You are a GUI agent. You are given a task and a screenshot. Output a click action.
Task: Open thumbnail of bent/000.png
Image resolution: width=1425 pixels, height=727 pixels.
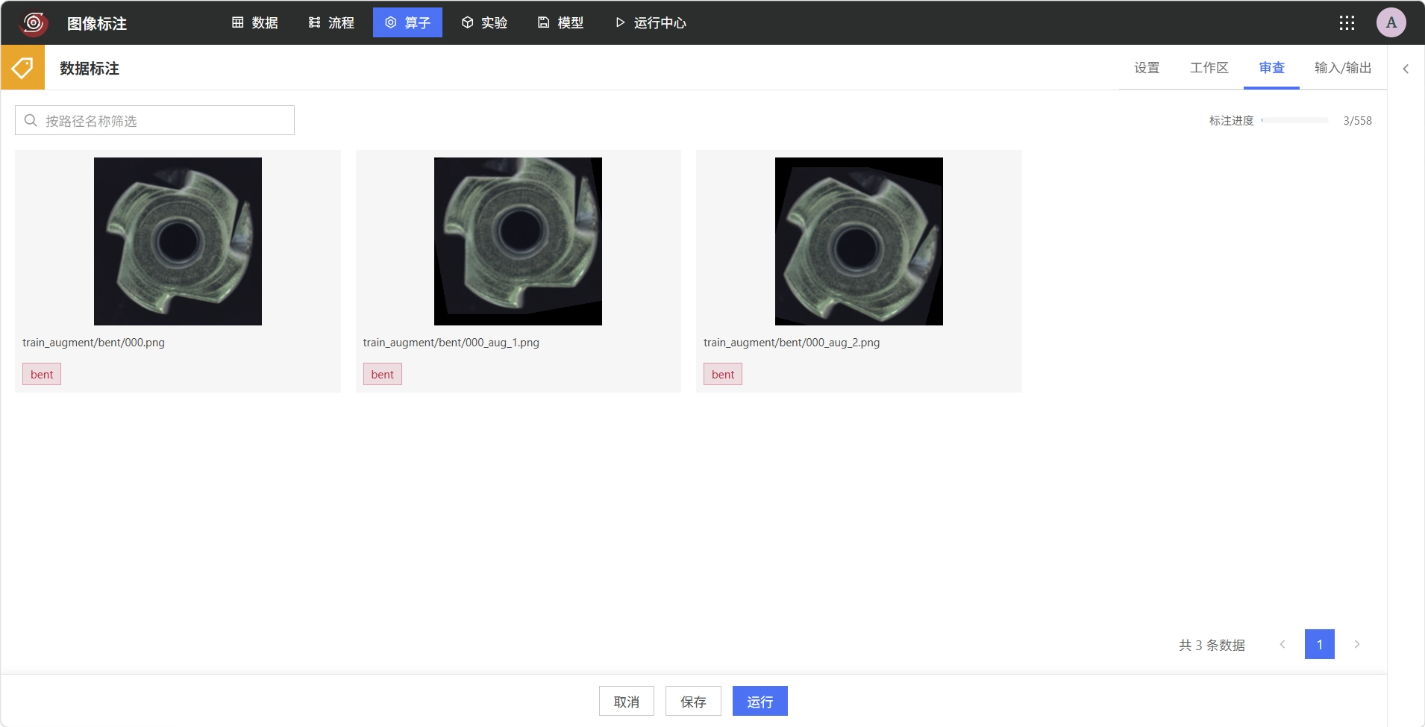click(178, 241)
